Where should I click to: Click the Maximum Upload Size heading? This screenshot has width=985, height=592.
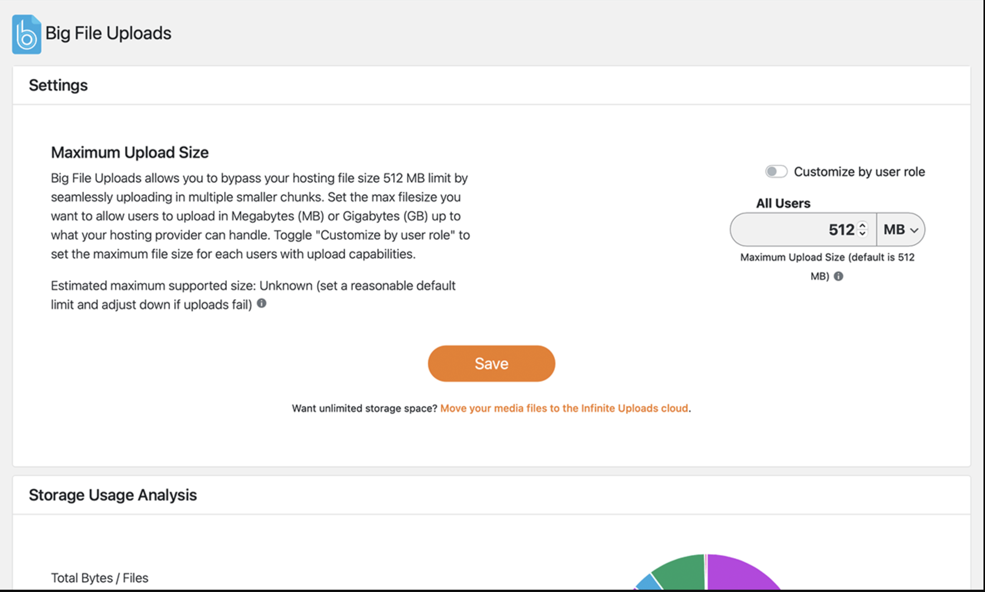click(x=130, y=152)
